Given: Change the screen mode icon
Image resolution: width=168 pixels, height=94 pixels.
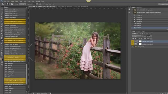Looking at the screenshot, I should pos(2,64).
